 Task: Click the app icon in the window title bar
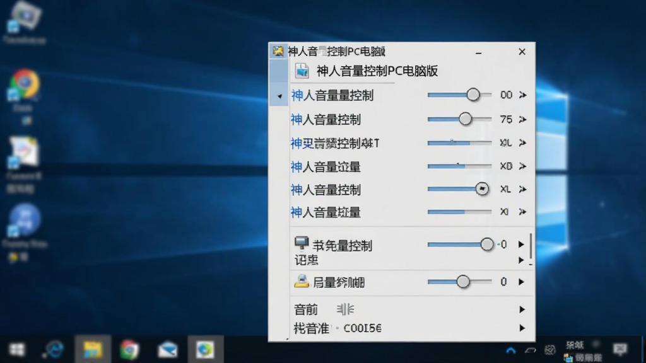tap(278, 51)
